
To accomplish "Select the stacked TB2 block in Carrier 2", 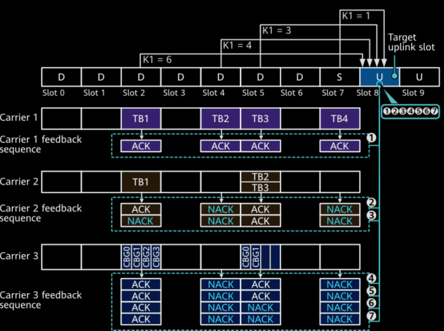I will (260, 177).
